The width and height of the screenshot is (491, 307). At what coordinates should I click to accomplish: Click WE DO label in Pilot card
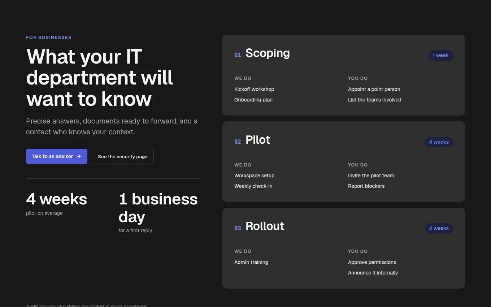click(x=243, y=165)
